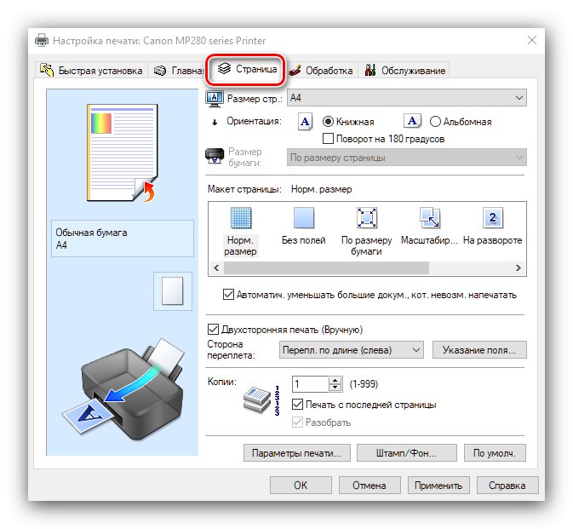Click the Разобрать checkbox
The width and height of the screenshot is (573, 529).
pos(297,423)
